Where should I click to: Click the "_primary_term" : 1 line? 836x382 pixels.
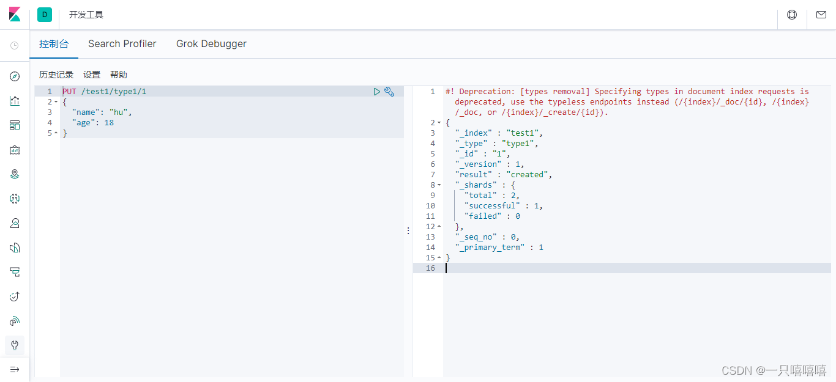click(499, 248)
